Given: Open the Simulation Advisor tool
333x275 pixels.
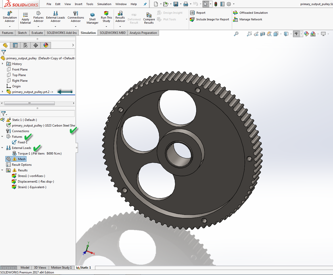Looking at the screenshot, I should click(10, 17).
